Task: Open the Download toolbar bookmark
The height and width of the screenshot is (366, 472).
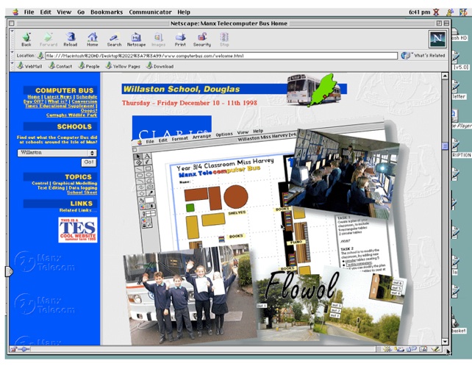Action: coord(160,66)
